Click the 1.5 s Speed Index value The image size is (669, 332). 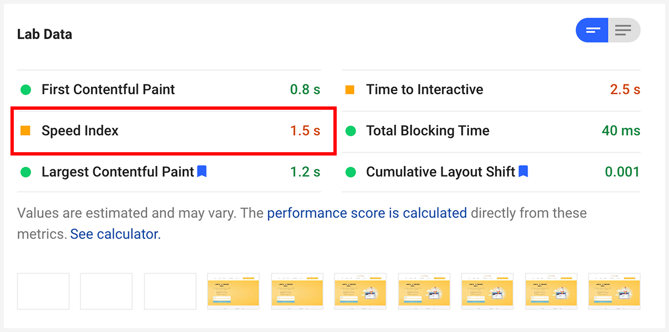tap(305, 131)
